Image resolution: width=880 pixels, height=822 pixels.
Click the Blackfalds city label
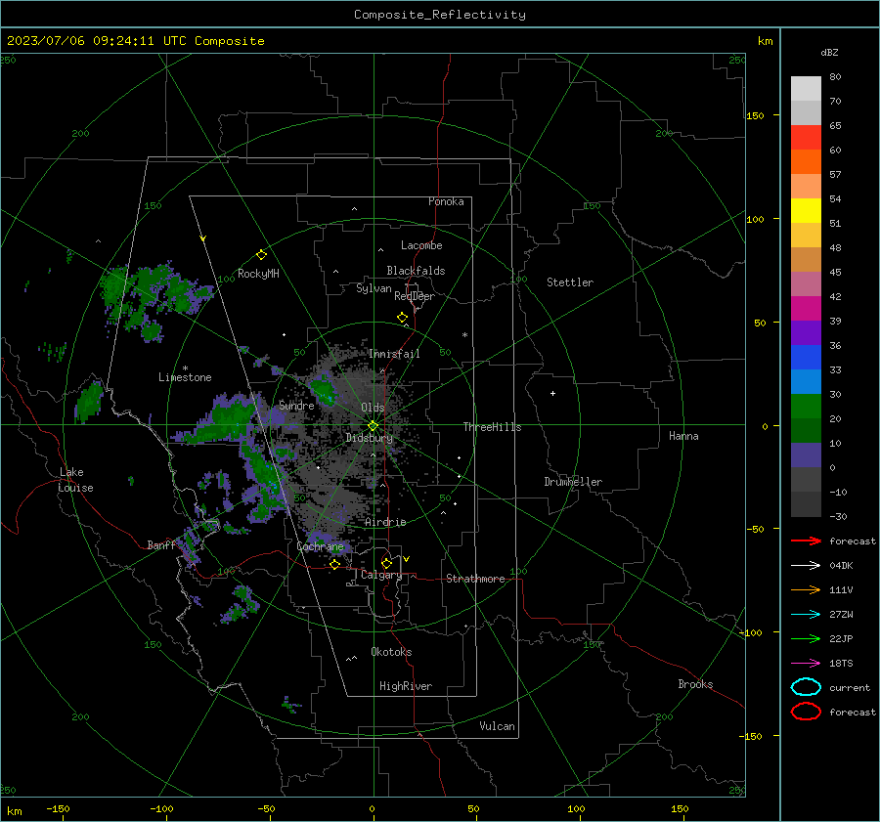pos(416,271)
